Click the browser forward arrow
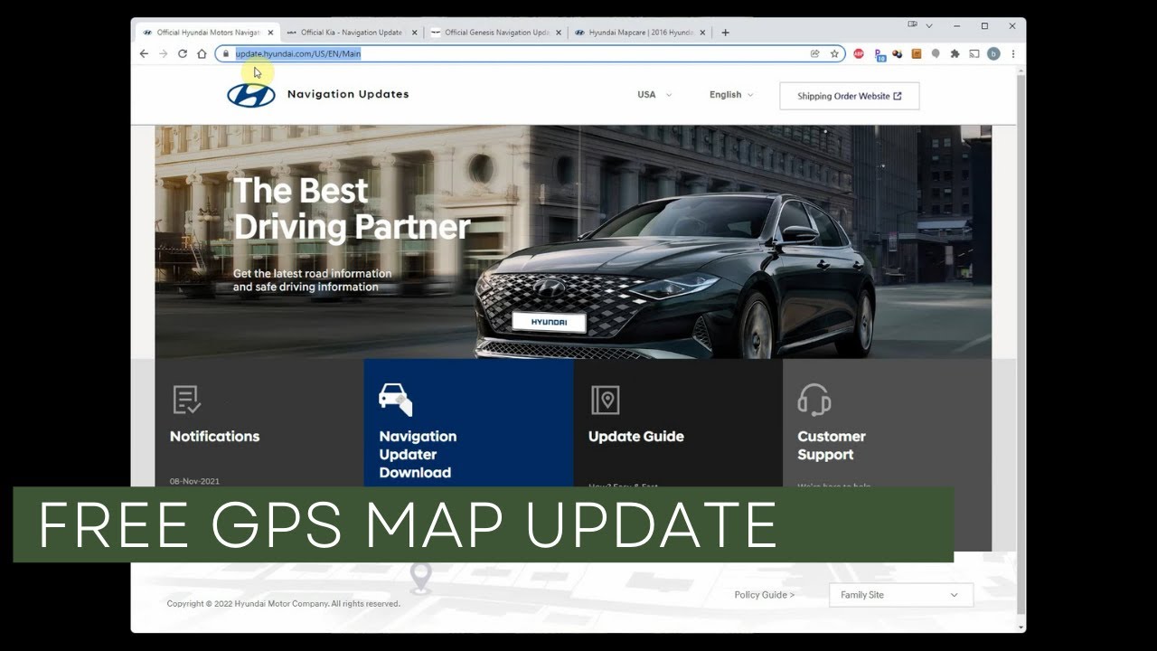This screenshot has width=1157, height=651. (x=164, y=53)
